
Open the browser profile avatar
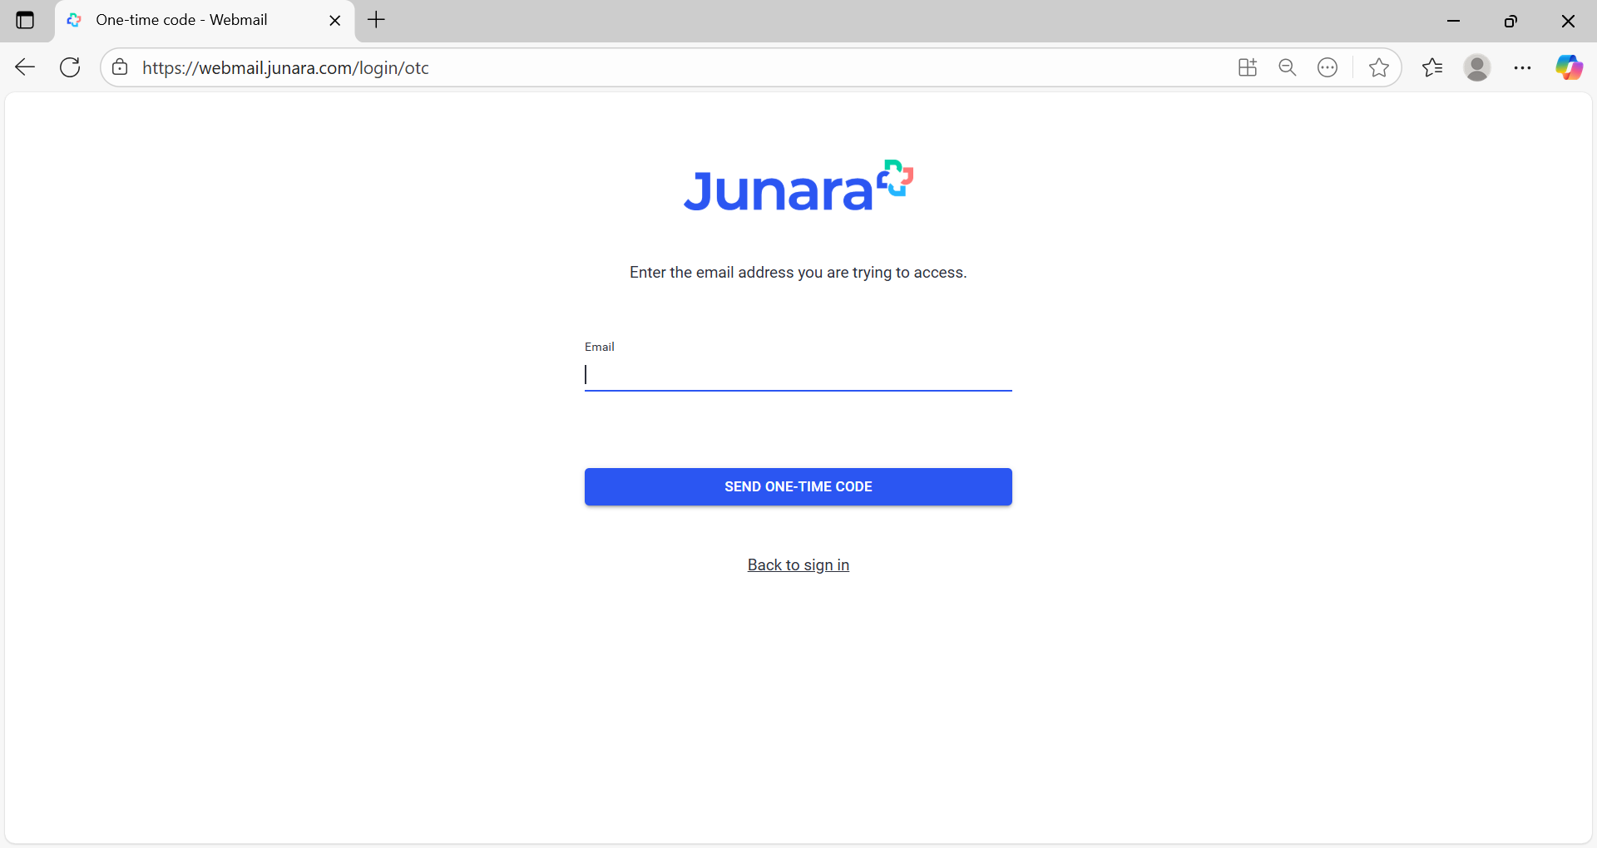pyautogui.click(x=1477, y=67)
